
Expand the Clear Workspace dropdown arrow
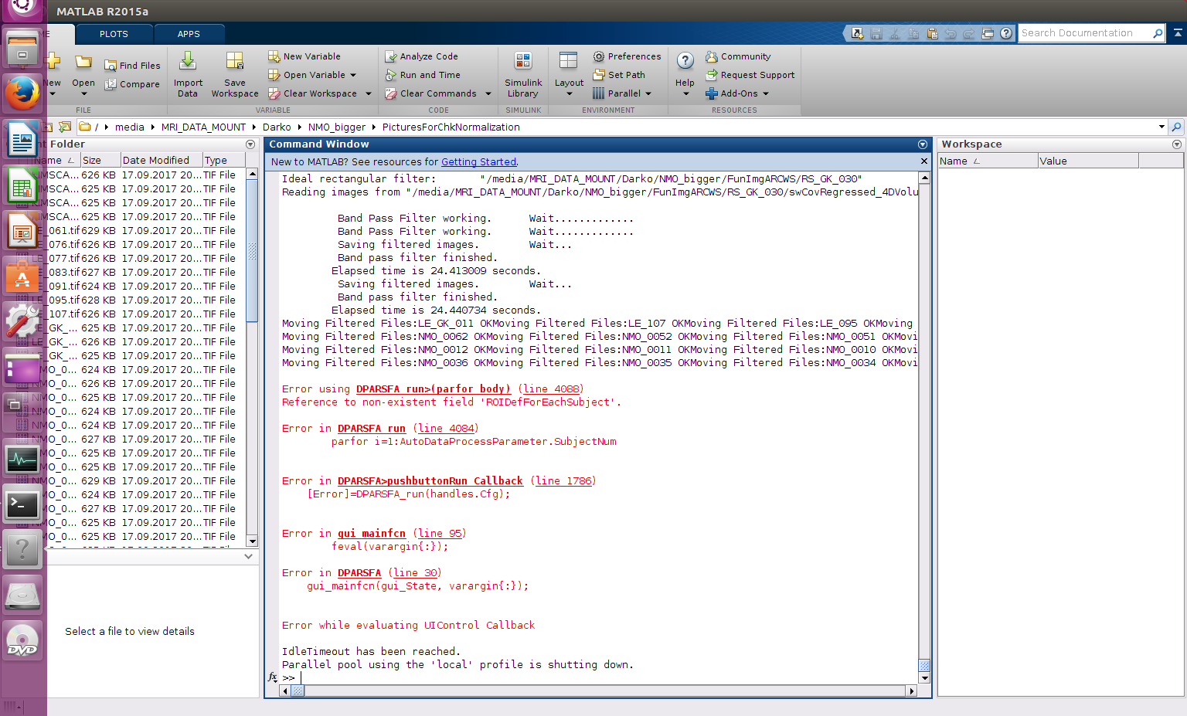pos(369,93)
